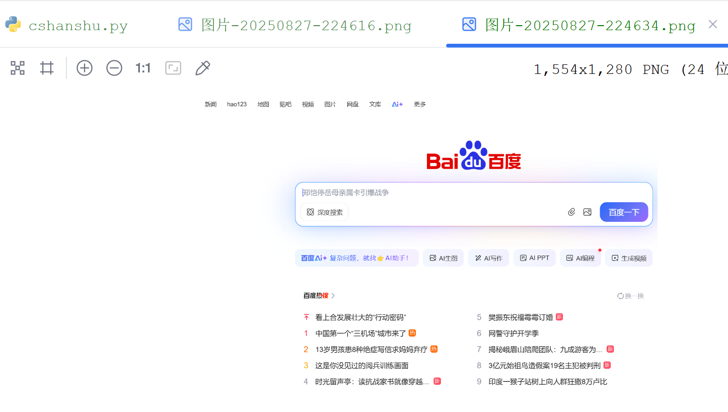Toggle the show grid icon

tap(47, 68)
